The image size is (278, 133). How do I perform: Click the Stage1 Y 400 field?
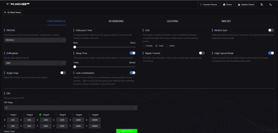coord(13,126)
